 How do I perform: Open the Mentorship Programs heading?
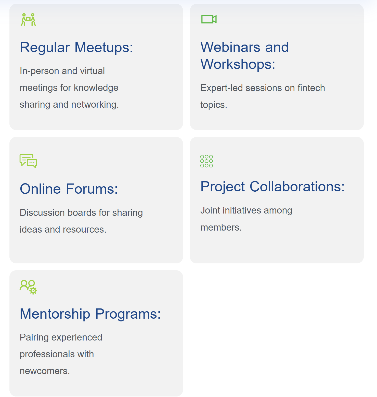(x=90, y=314)
